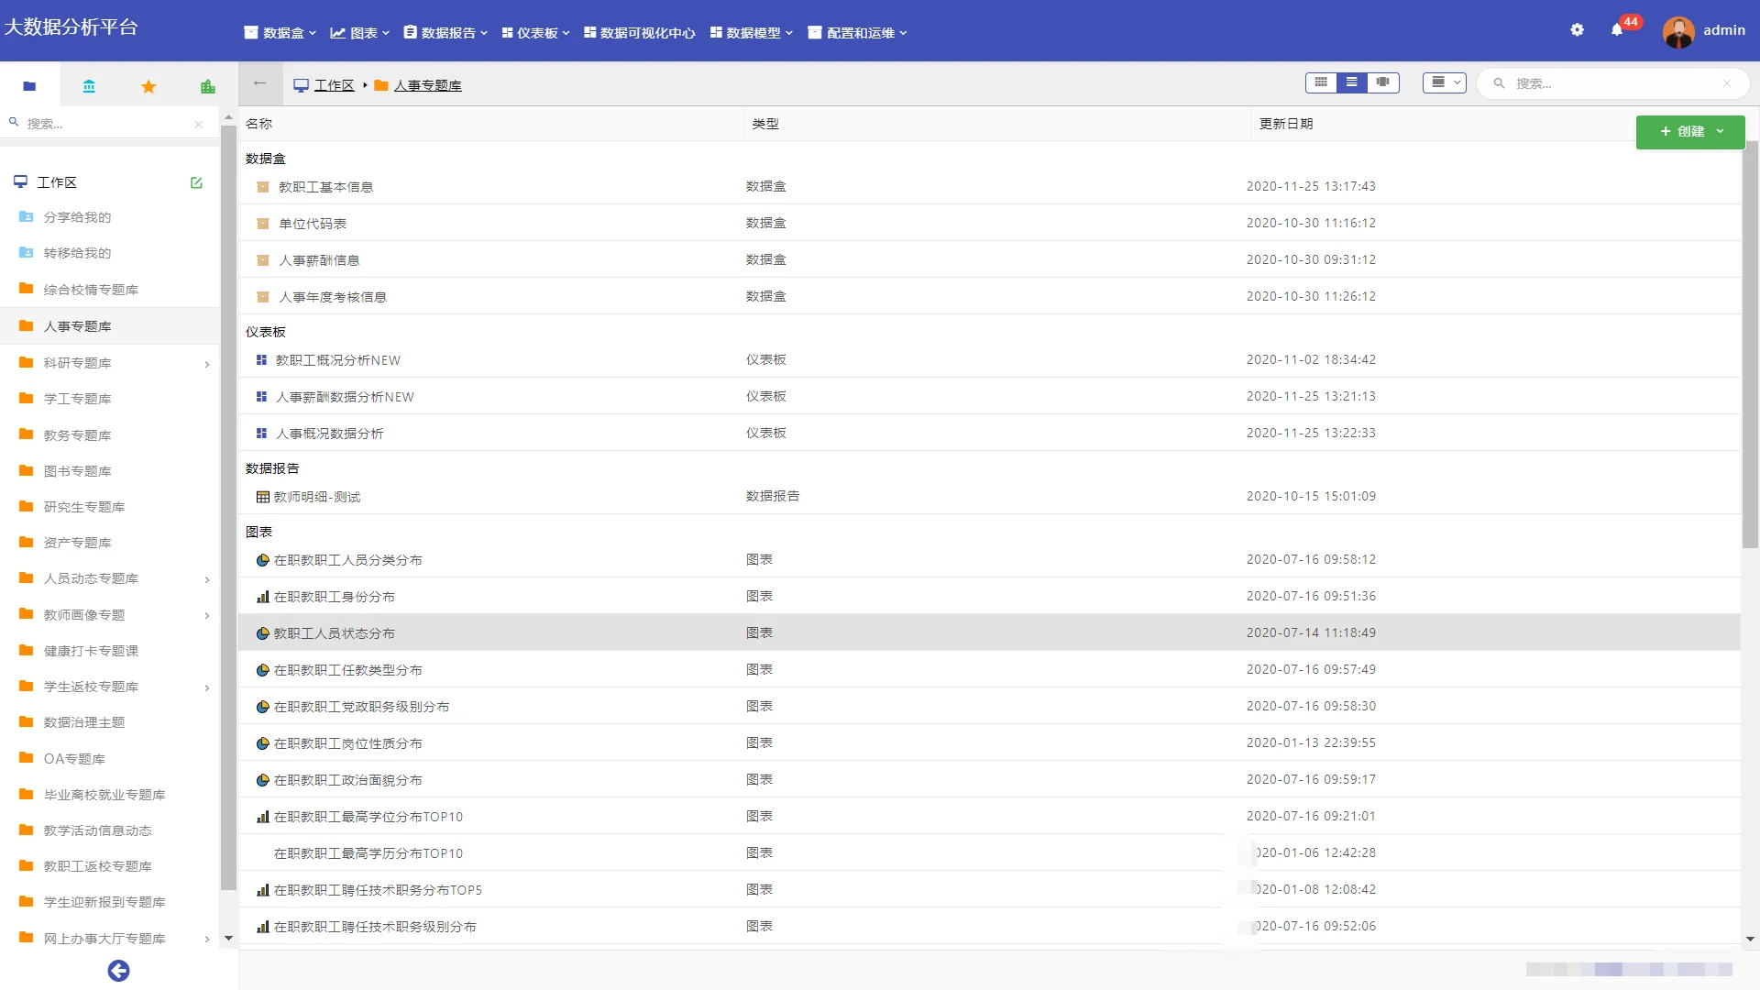The height and width of the screenshot is (990, 1760).
Task: Click the 工作区 breadcrumb link
Action: click(334, 85)
